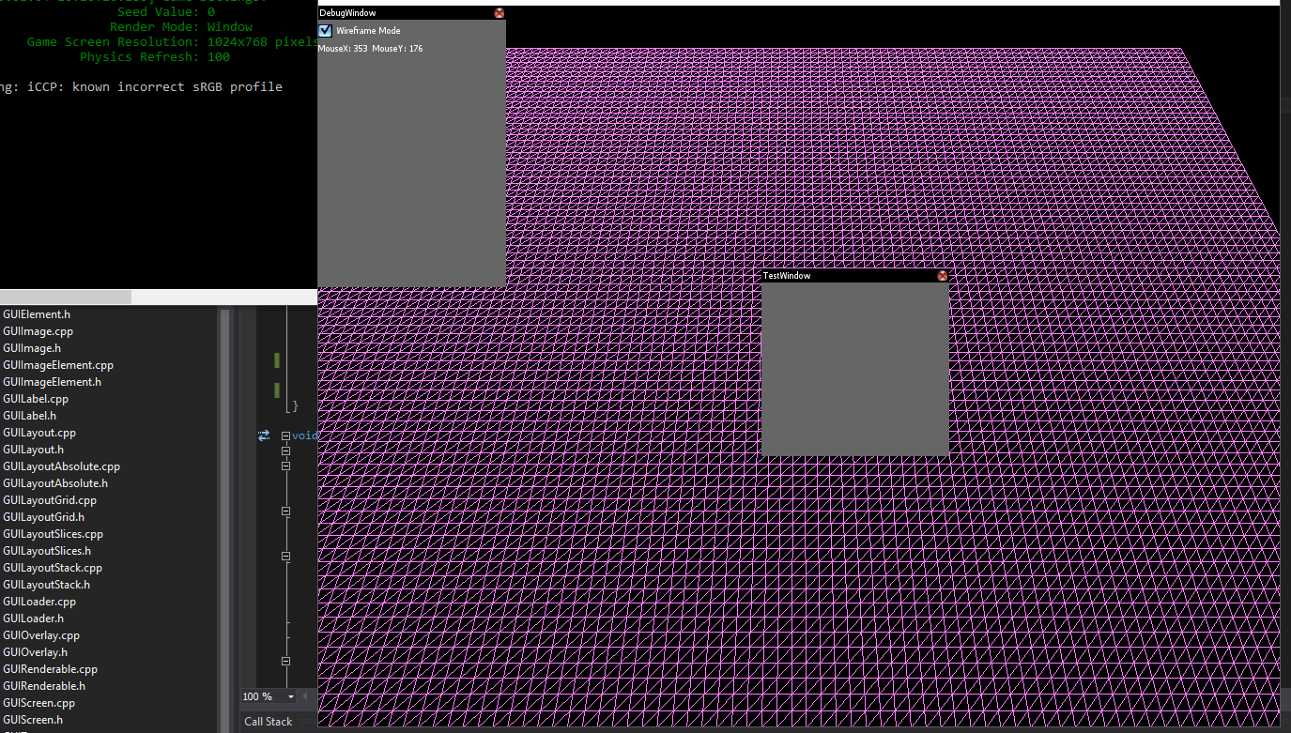Open GUILayoutGrid.cpp file entry

coord(50,500)
